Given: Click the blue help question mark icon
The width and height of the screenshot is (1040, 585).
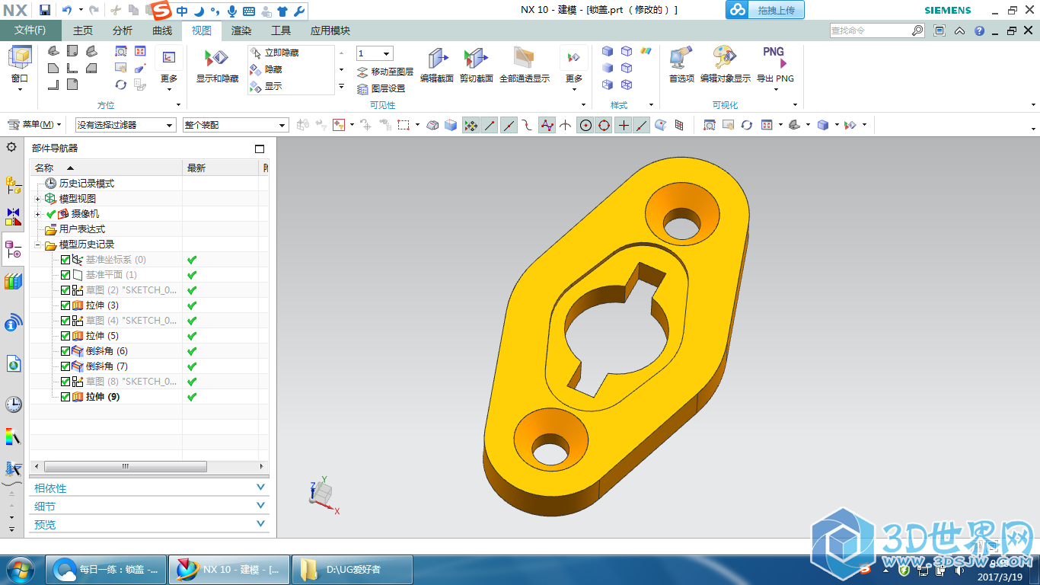Looking at the screenshot, I should [979, 30].
